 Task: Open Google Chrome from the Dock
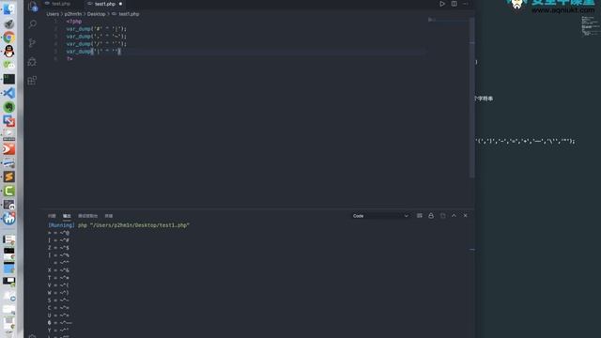coord(8,38)
